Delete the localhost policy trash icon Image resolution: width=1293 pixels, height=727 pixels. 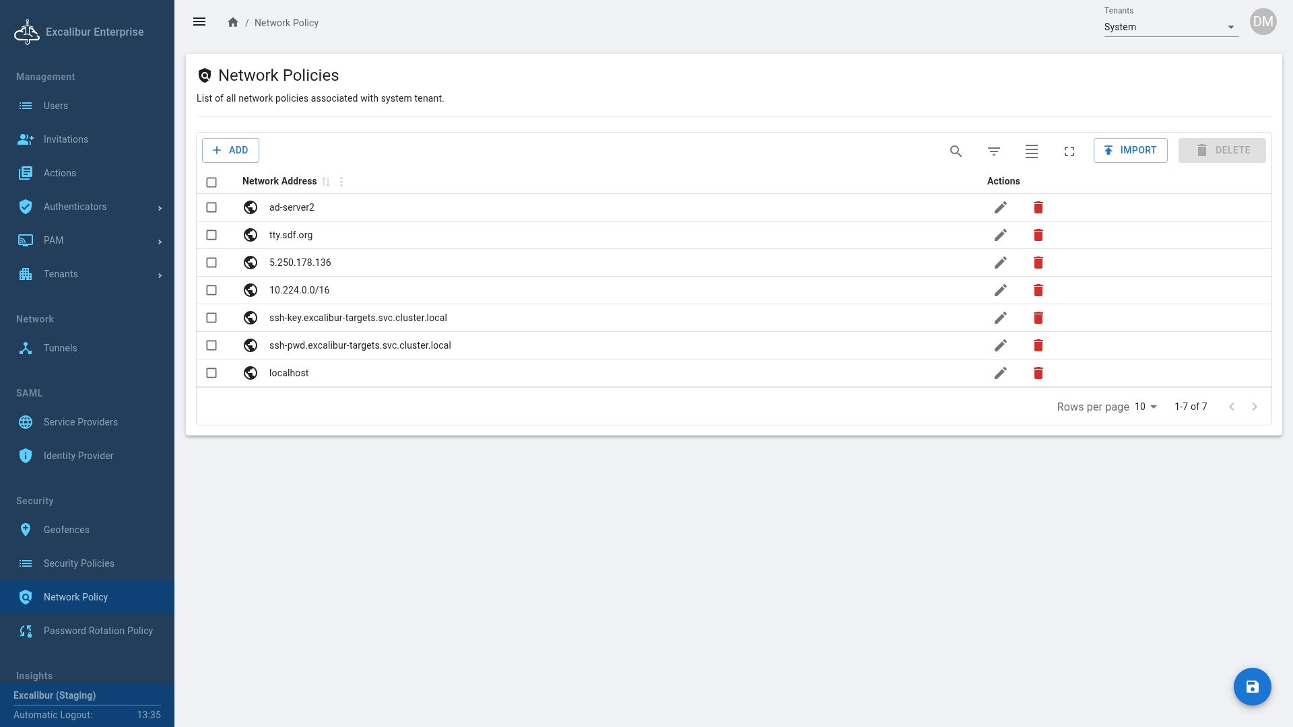[x=1038, y=373]
